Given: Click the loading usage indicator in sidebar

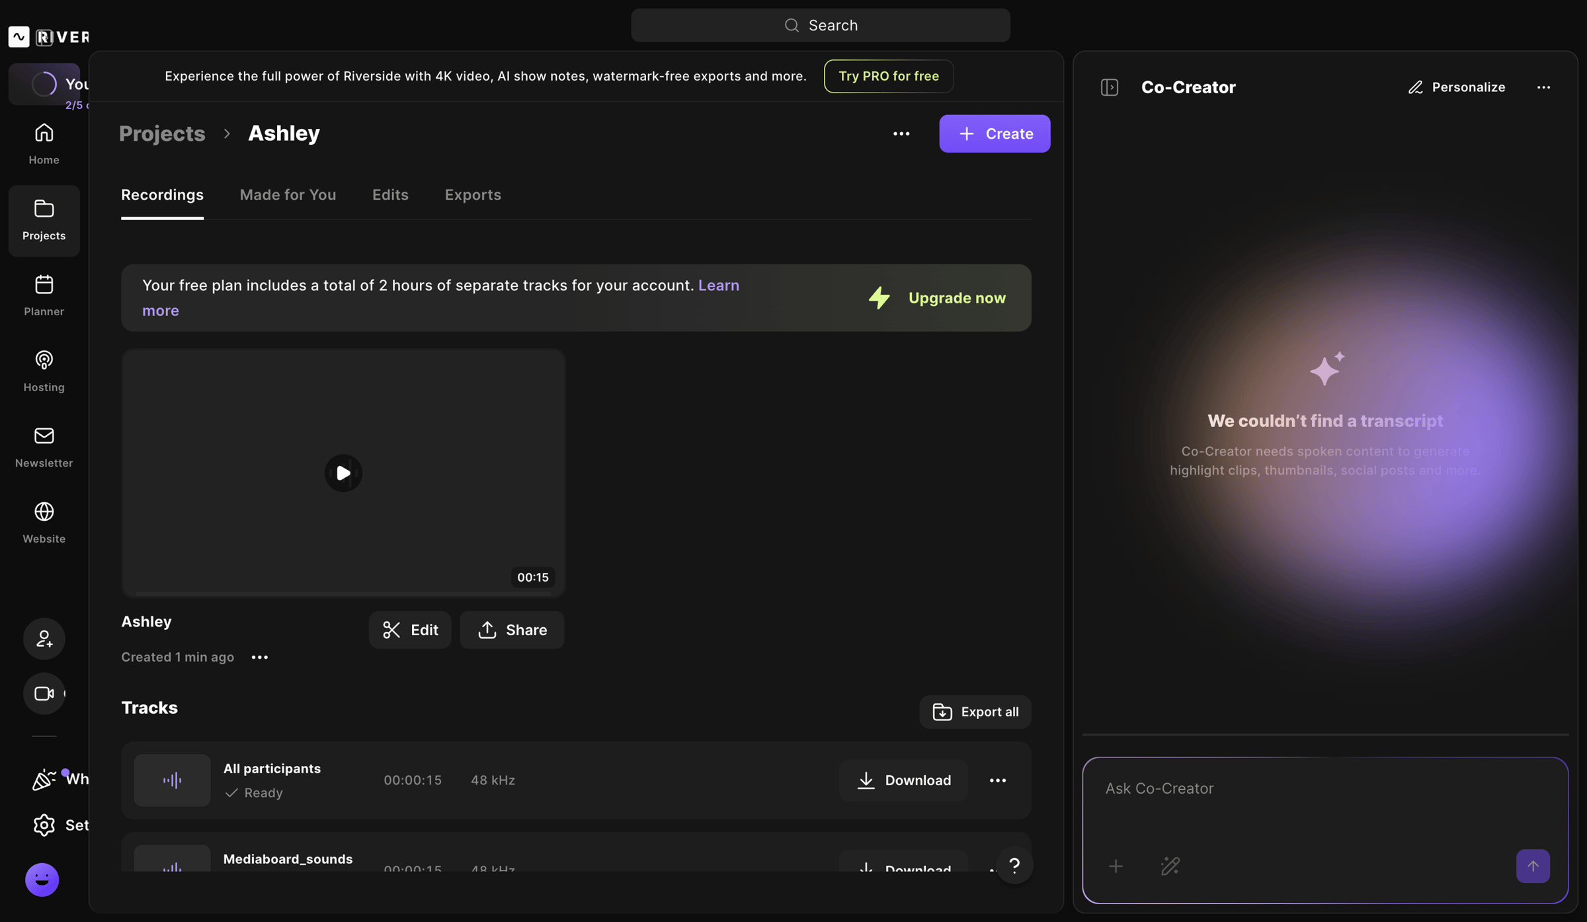Looking at the screenshot, I should [44, 84].
